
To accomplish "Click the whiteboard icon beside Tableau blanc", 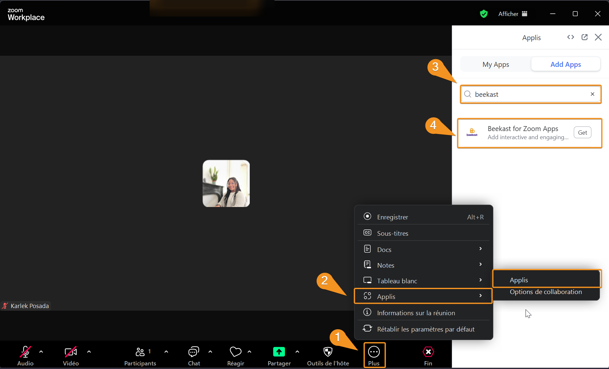I will click(x=367, y=280).
